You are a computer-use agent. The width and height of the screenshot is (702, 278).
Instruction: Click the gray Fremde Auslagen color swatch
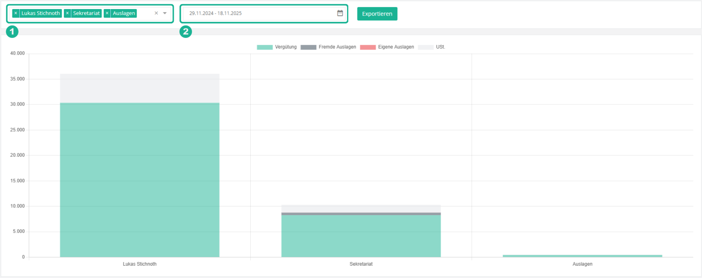[x=308, y=47]
